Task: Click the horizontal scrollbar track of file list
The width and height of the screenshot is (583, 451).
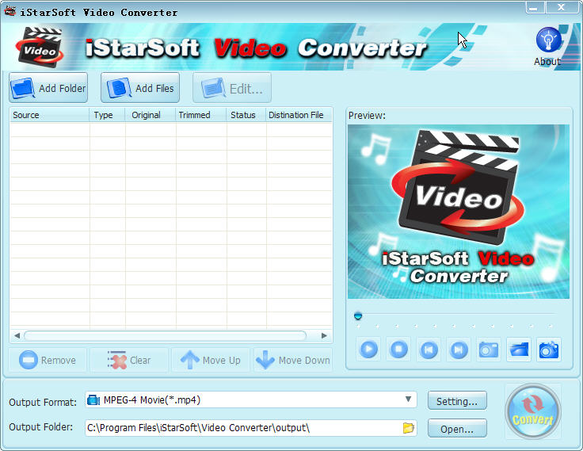Action: [165, 335]
